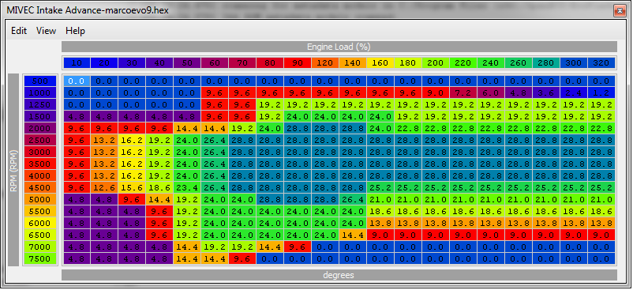
Task: Select the 15.6 cell in 4500 RPM row
Action: [132, 188]
